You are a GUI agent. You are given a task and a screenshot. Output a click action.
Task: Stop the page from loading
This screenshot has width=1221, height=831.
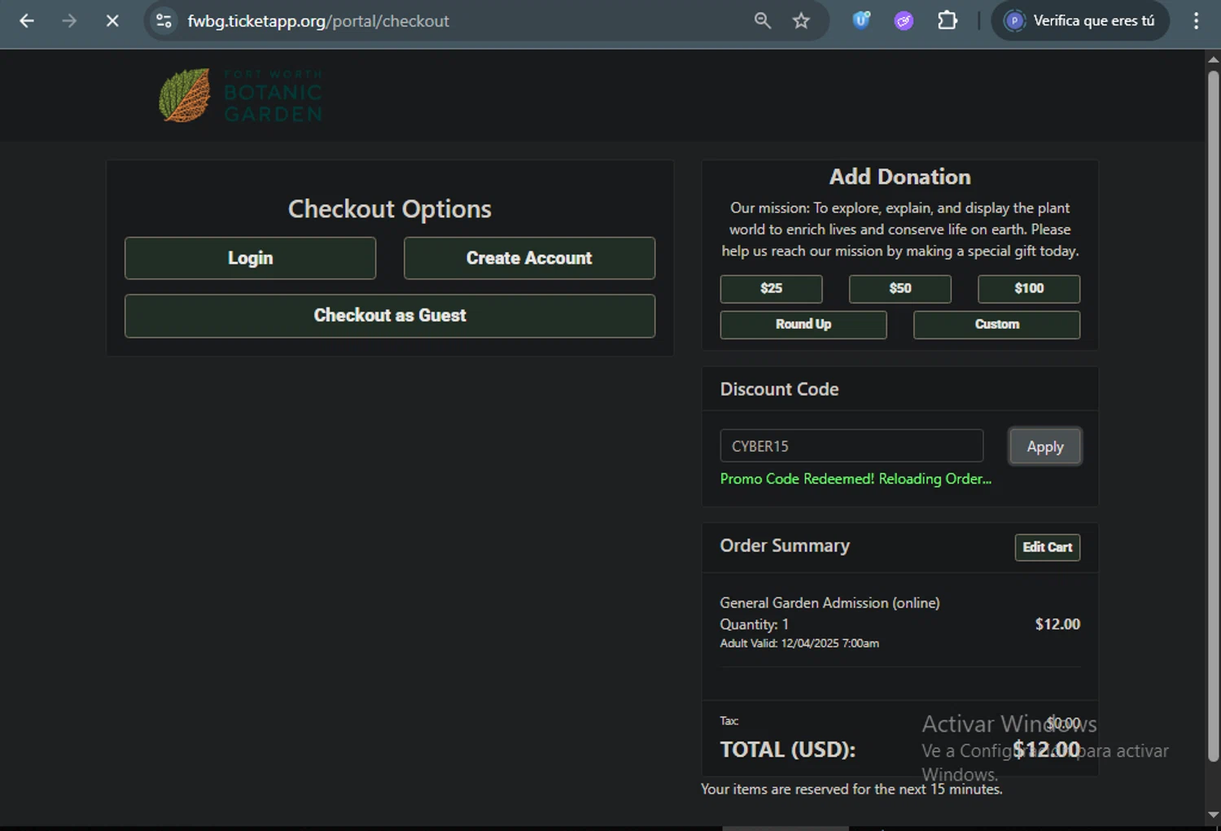point(112,21)
